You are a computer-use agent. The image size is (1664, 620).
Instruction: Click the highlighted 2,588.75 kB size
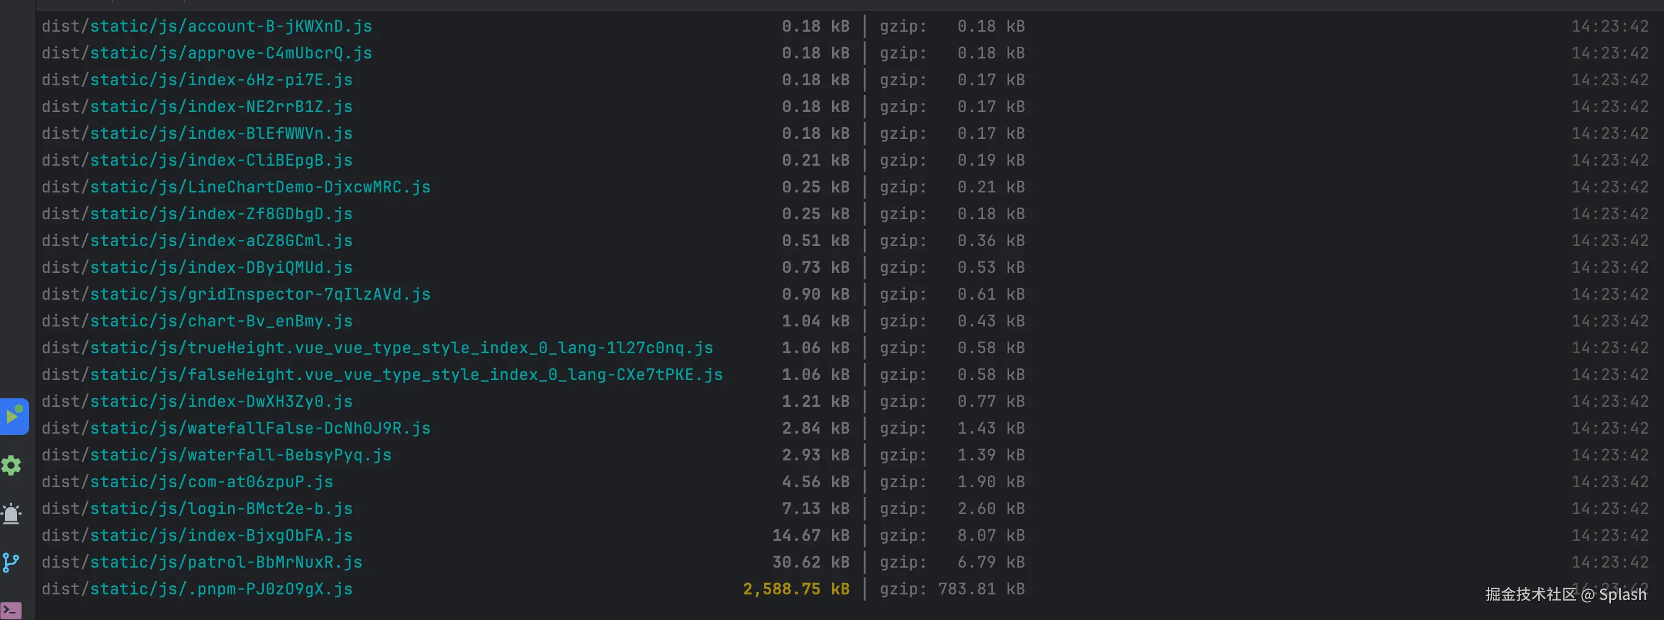point(796,589)
